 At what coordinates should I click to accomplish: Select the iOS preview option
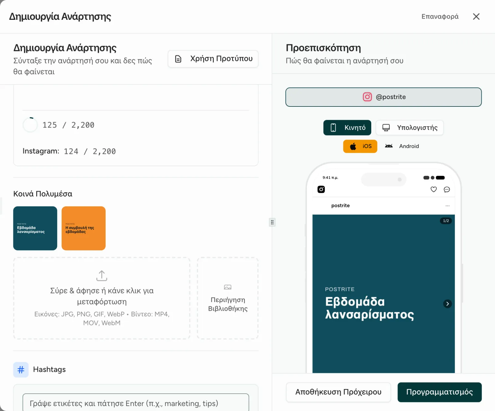point(360,146)
